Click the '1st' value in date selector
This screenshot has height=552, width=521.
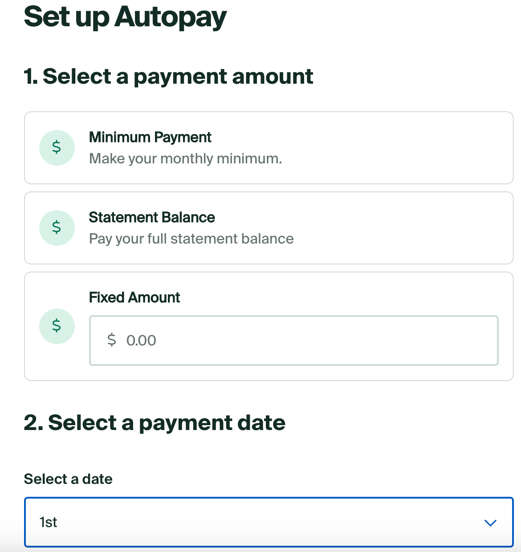pos(49,522)
